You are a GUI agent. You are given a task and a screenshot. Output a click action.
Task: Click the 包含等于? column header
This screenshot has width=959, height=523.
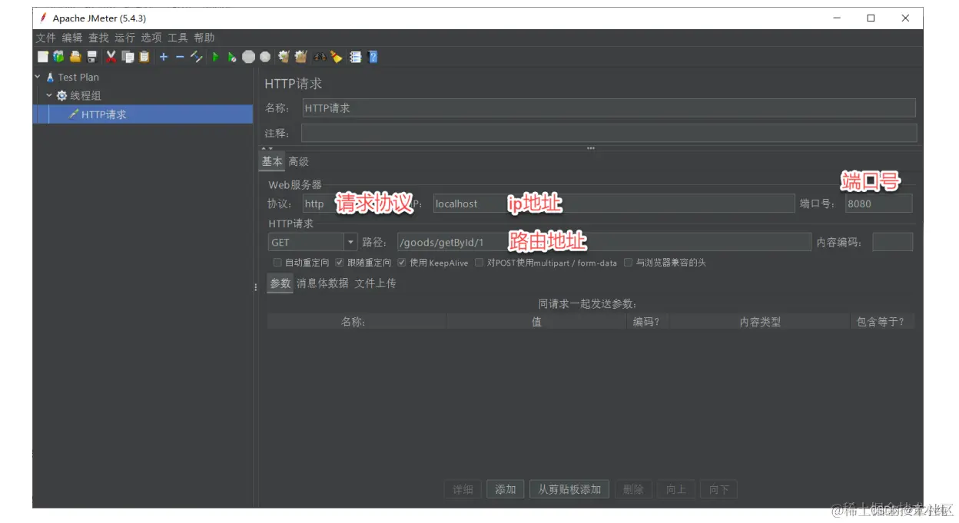coord(881,322)
